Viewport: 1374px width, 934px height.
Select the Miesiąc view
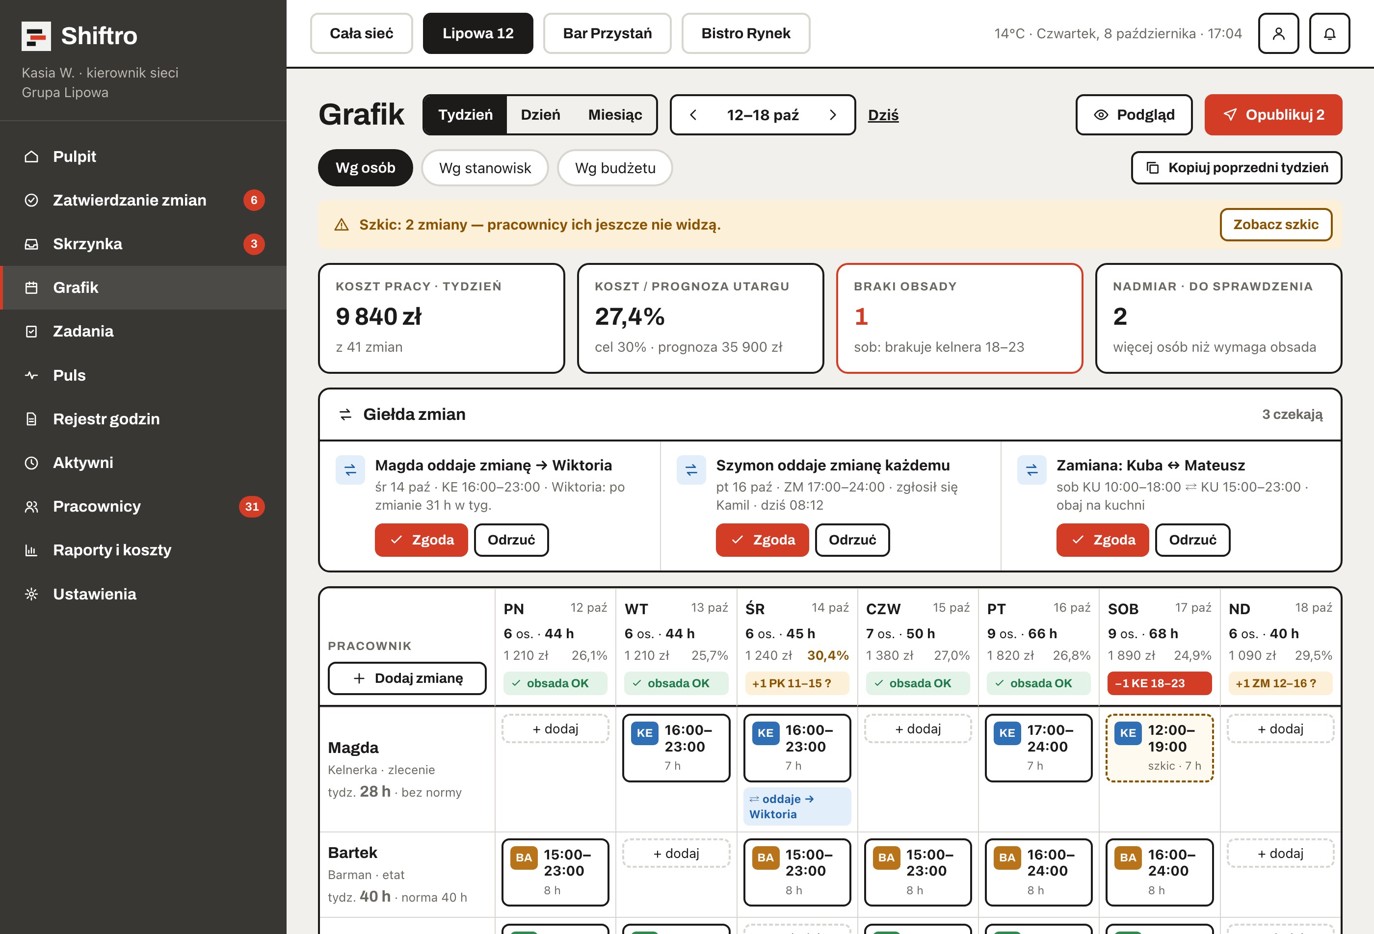click(615, 115)
